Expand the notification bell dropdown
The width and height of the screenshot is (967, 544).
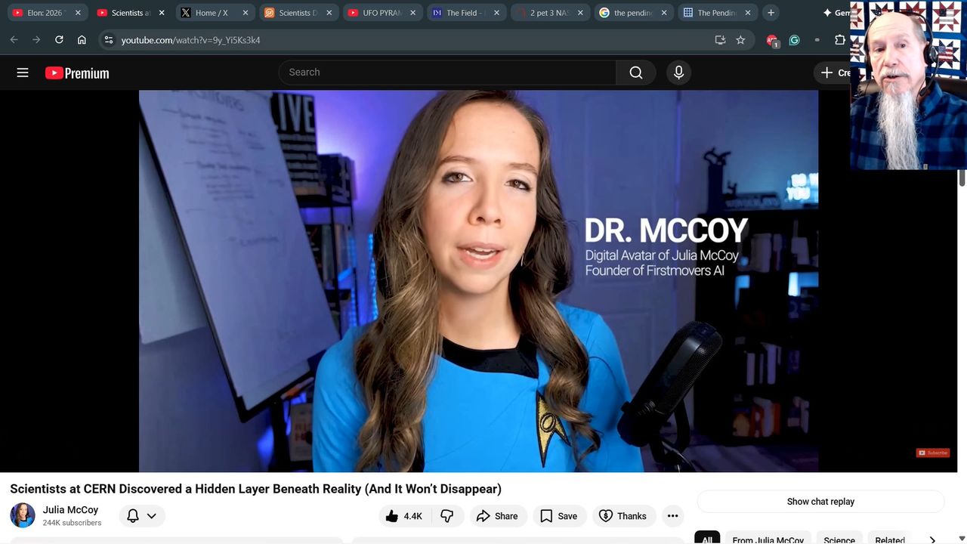pos(141,515)
